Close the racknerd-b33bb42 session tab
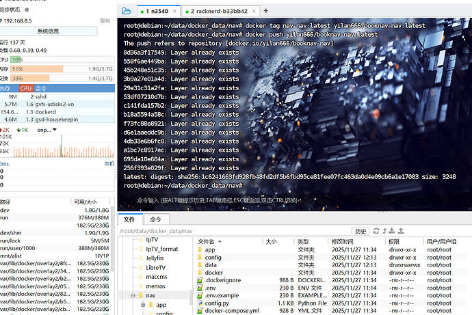The image size is (472, 315). coord(254,11)
